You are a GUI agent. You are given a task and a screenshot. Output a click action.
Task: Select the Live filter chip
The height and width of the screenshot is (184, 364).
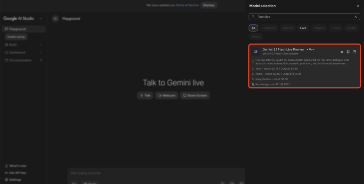pos(303,28)
